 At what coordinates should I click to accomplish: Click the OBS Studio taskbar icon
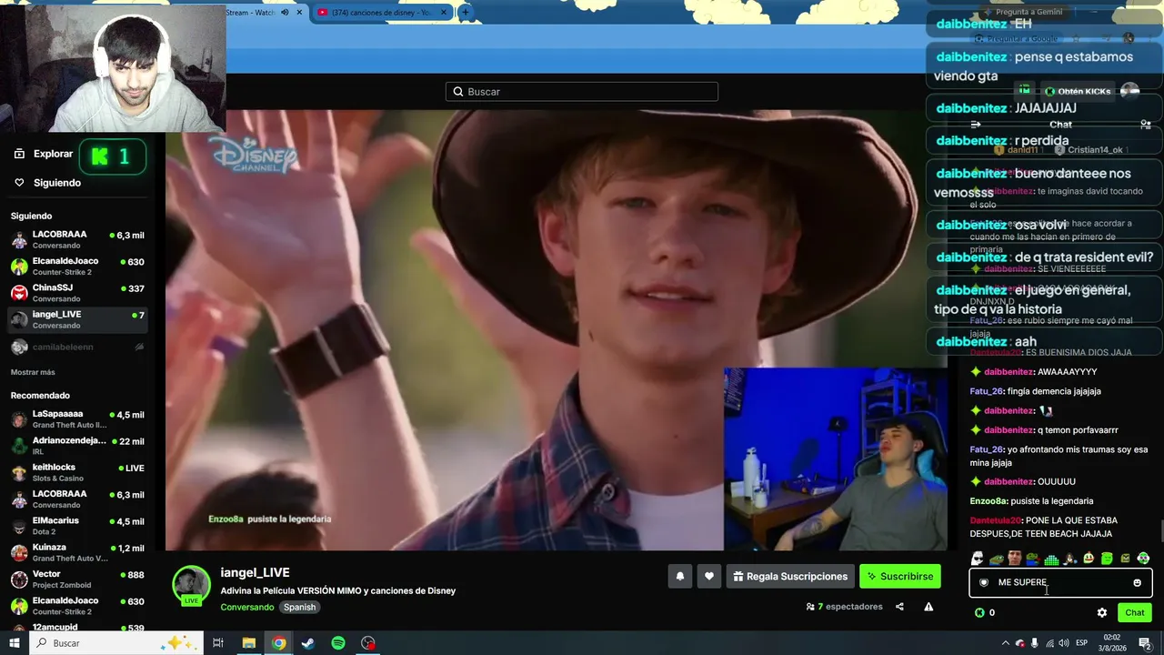click(368, 643)
